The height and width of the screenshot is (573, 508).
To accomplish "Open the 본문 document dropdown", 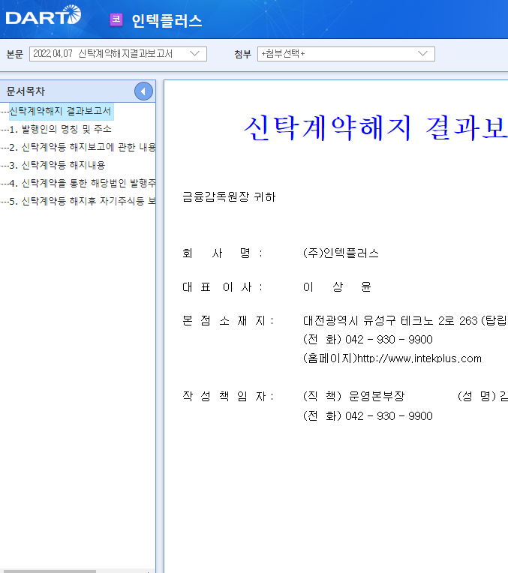I will pos(118,54).
